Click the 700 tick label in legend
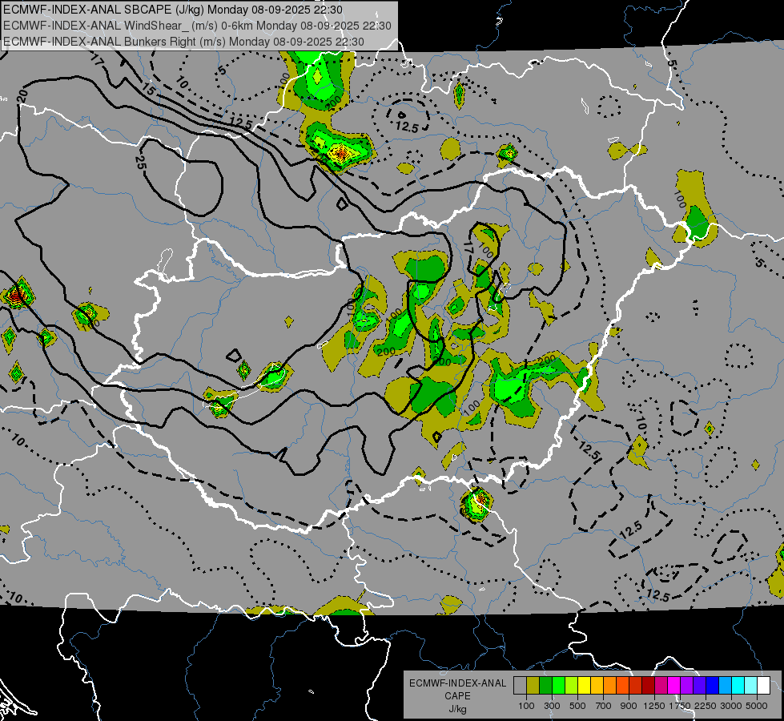This screenshot has width=784, height=721. pos(604,706)
